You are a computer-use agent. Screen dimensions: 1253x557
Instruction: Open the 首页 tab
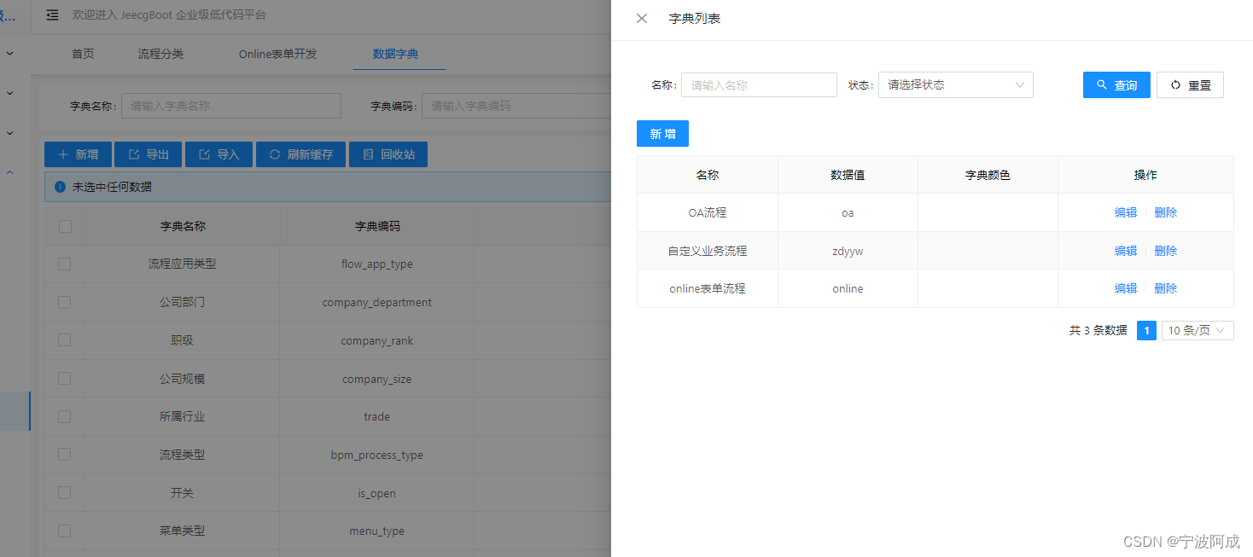pos(82,53)
